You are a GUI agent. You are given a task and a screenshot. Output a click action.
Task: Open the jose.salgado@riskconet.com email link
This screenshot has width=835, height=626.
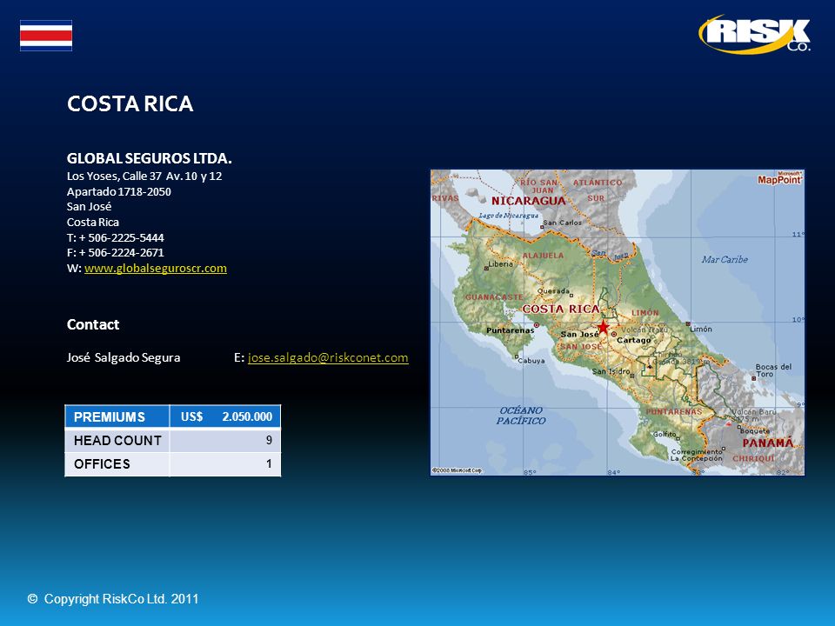click(x=328, y=357)
